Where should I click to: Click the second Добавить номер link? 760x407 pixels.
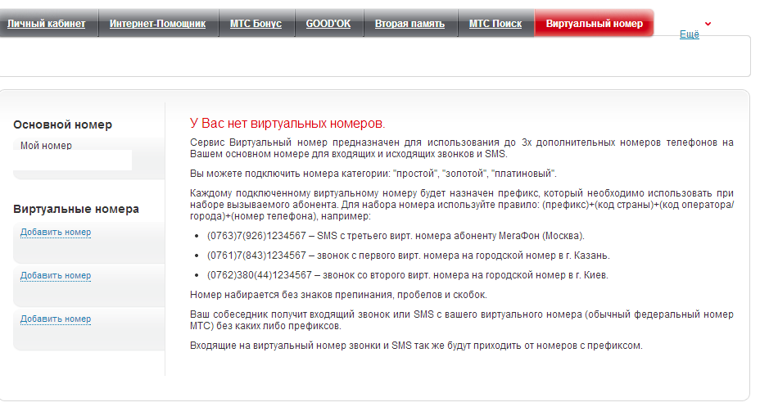coord(56,276)
